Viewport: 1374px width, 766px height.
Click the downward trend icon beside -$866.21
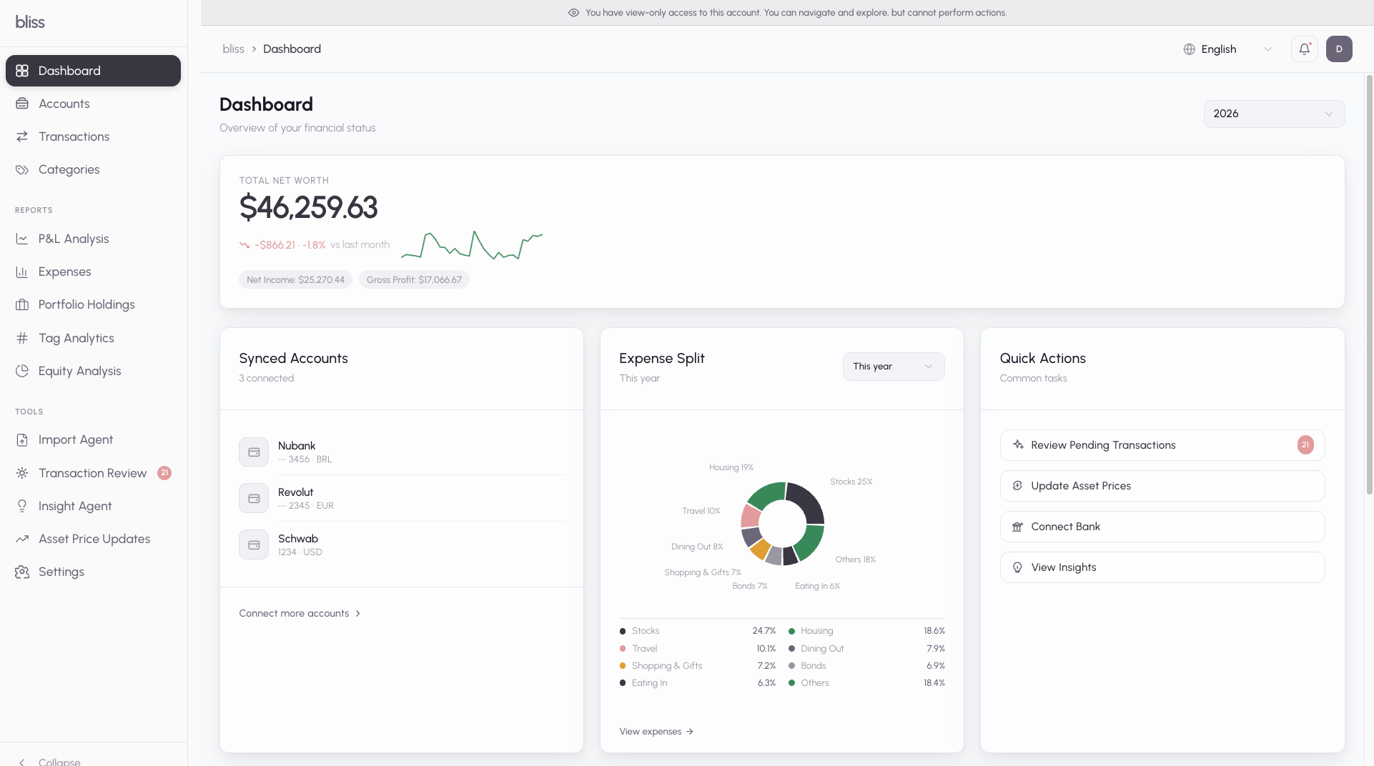click(244, 245)
